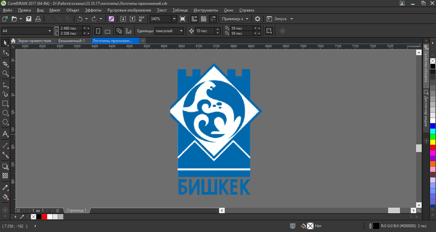Pick red swatch in document palette
Viewport: 436px width, 232px height.
click(44, 217)
